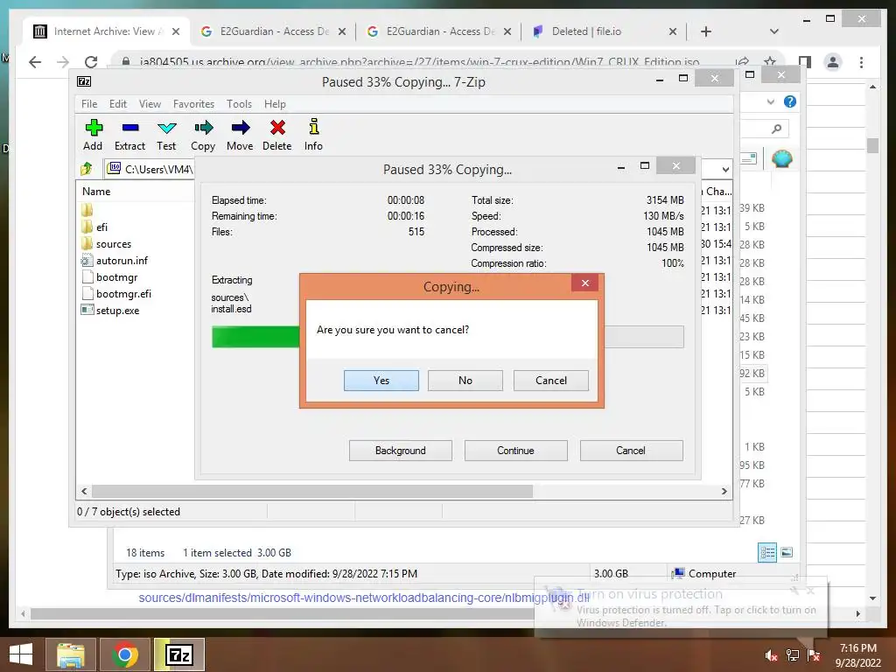896x672 pixels.
Task: Open the Chrome profile avatar
Action: click(833, 62)
